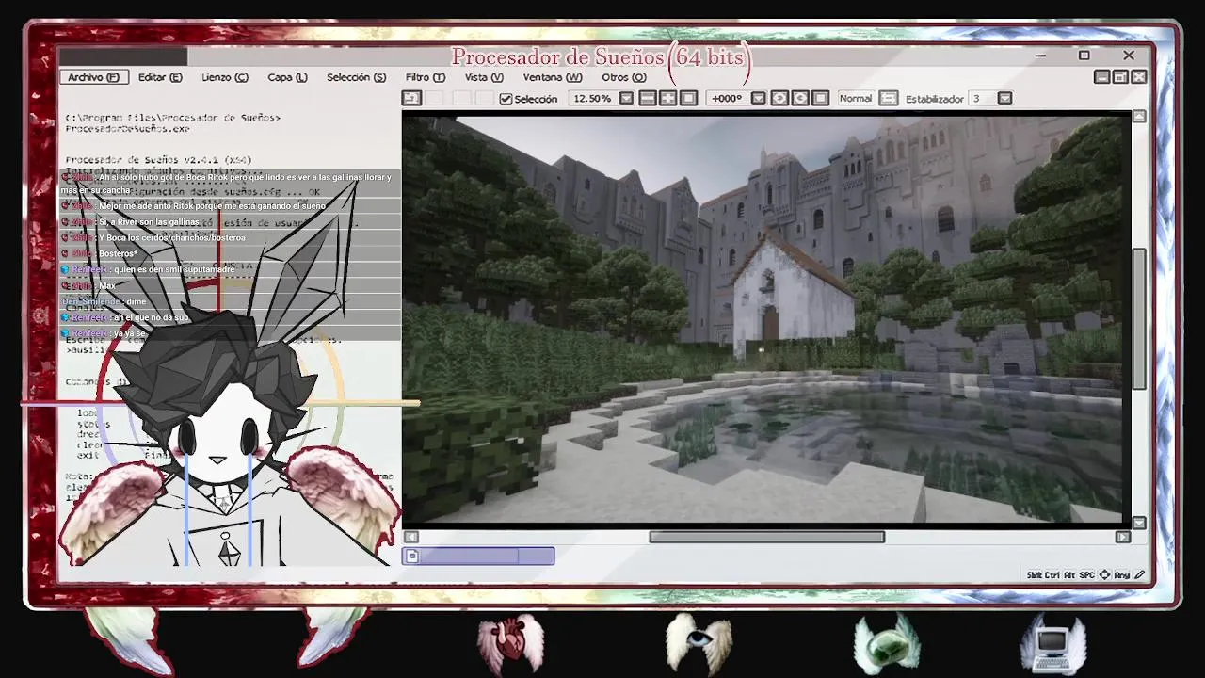This screenshot has width=1205, height=678.
Task: Open the Archivo (F) menu
Action: [93, 77]
